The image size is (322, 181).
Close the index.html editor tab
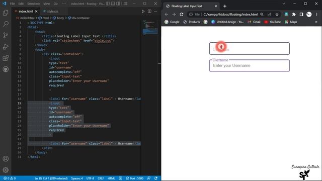pos(36,11)
